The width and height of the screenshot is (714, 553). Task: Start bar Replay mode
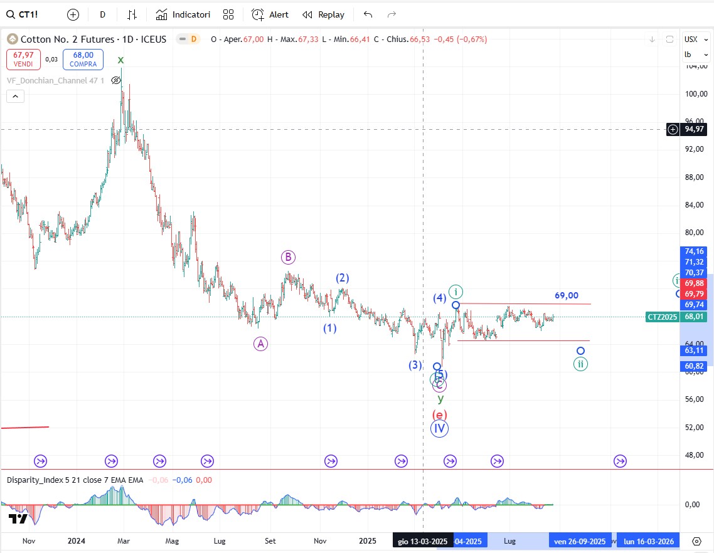[x=323, y=14]
